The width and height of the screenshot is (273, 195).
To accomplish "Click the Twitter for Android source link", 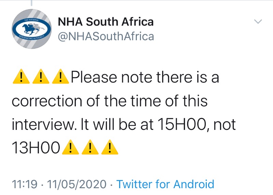I will 165,184.
